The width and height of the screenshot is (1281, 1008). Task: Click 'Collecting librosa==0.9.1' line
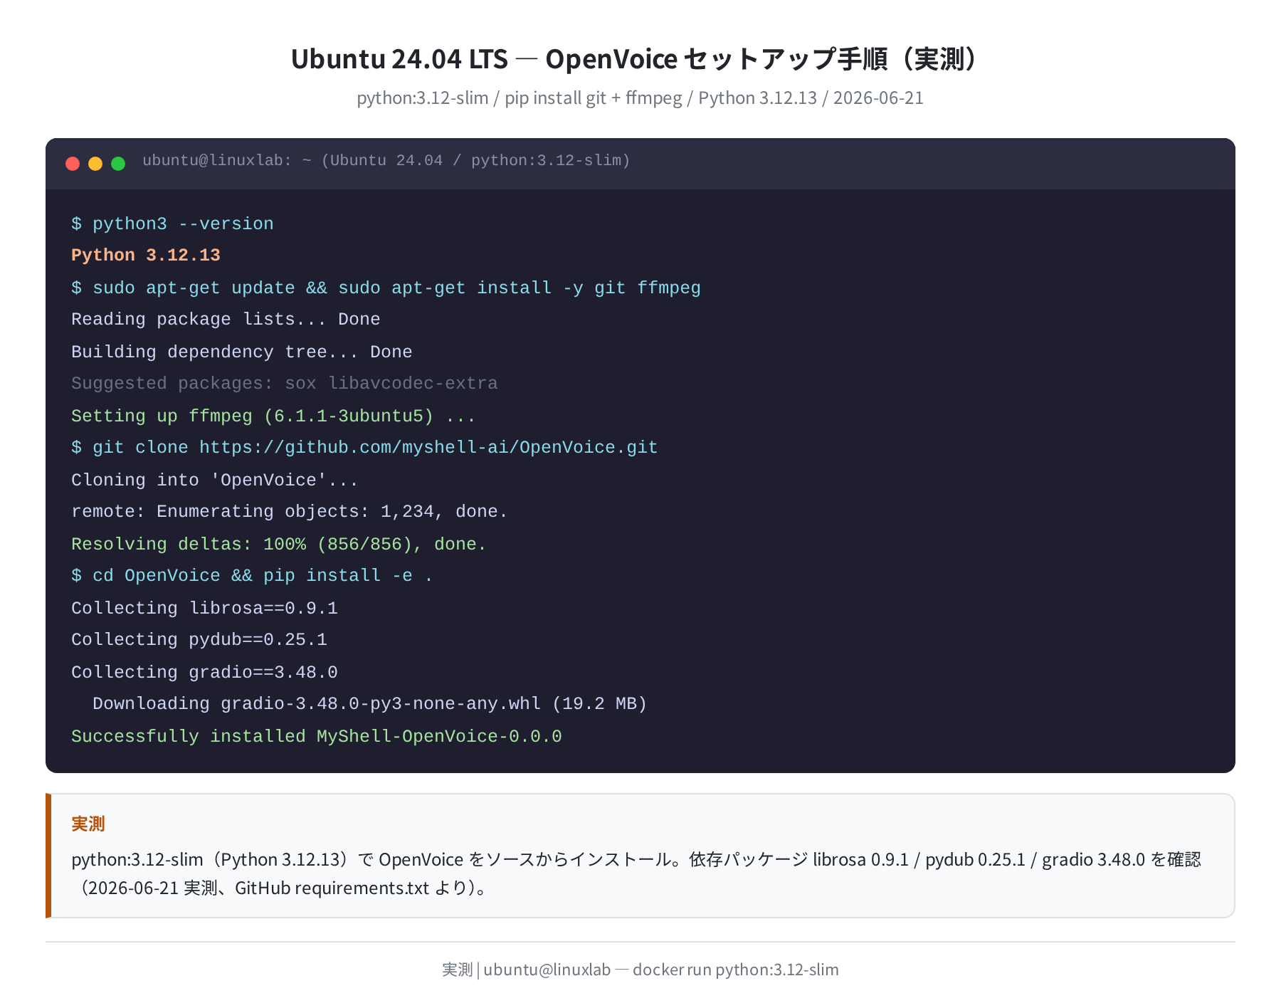pos(204,609)
